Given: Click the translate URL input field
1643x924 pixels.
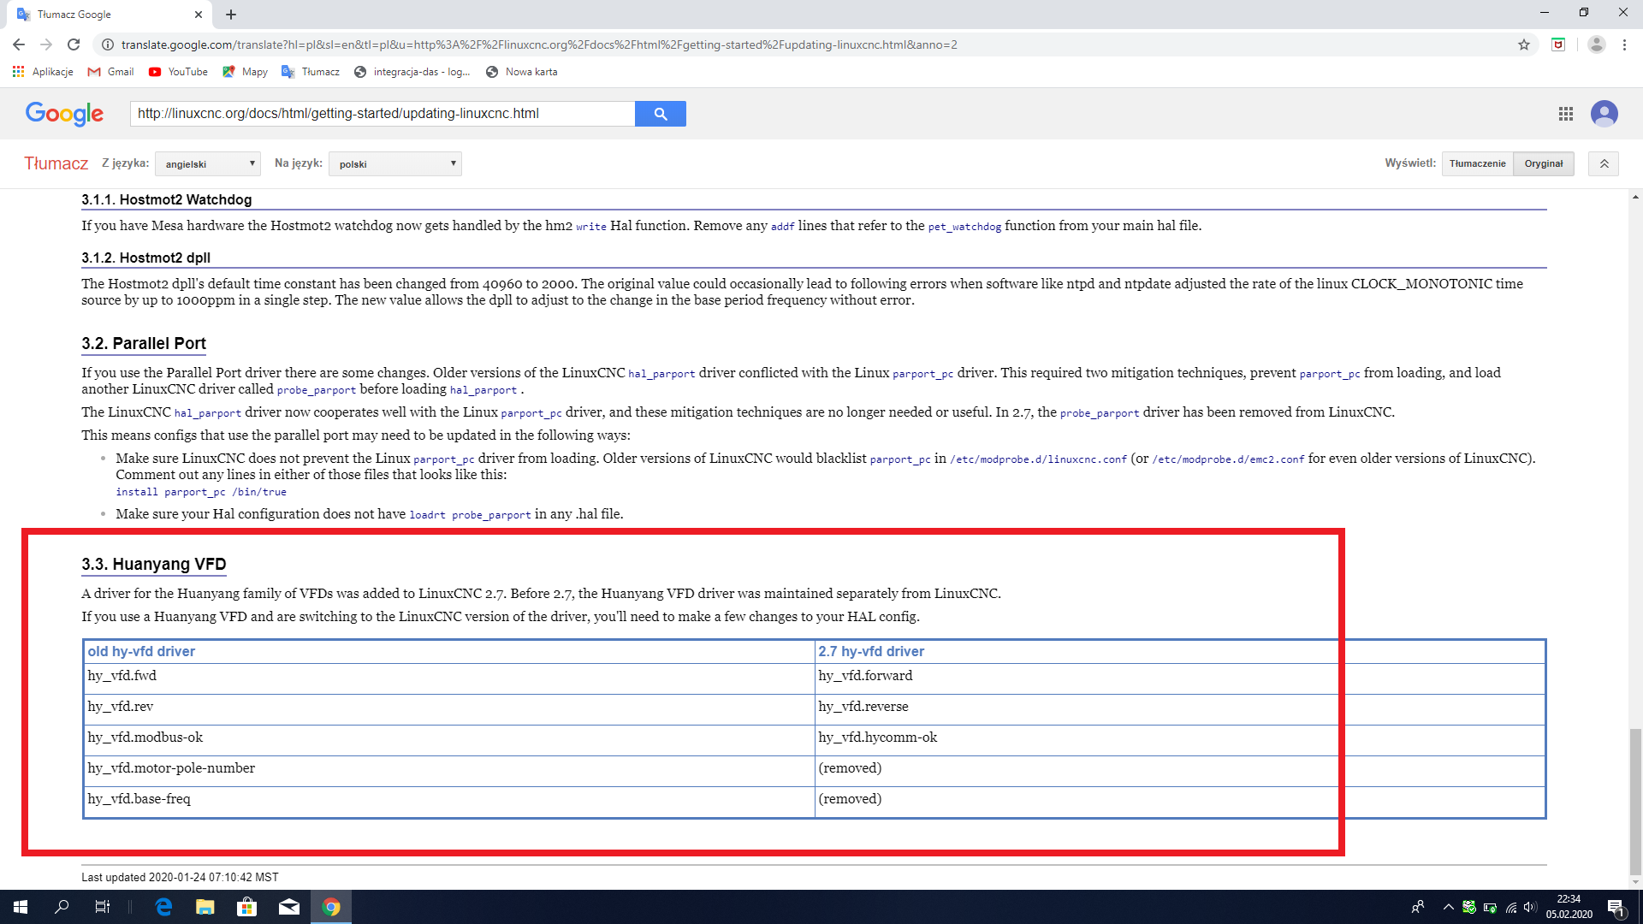Looking at the screenshot, I should (383, 114).
